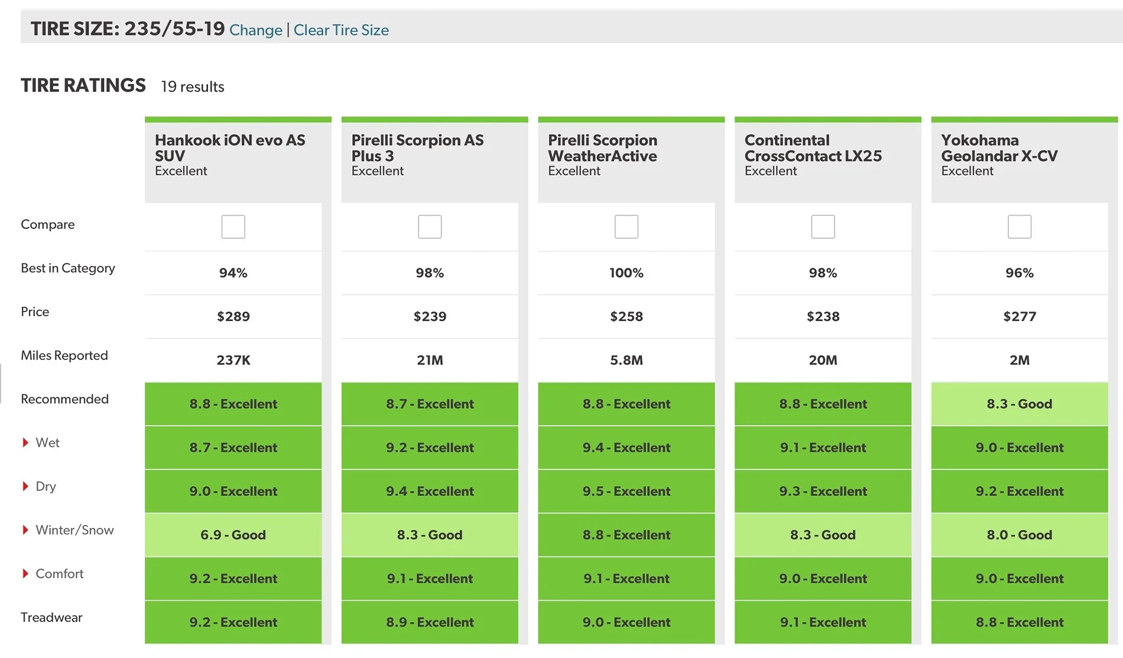Click the 96% Best in Category value
The image size is (1123, 658).
pyautogui.click(x=1020, y=273)
